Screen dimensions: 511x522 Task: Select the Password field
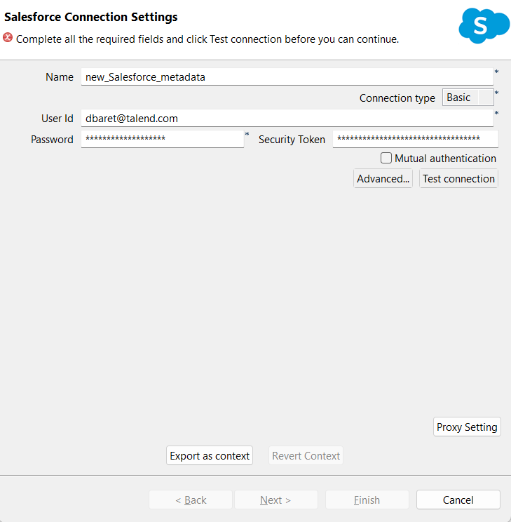tap(163, 139)
